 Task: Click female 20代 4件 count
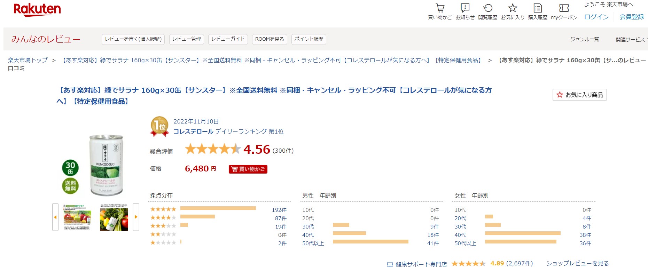pyautogui.click(x=587, y=218)
